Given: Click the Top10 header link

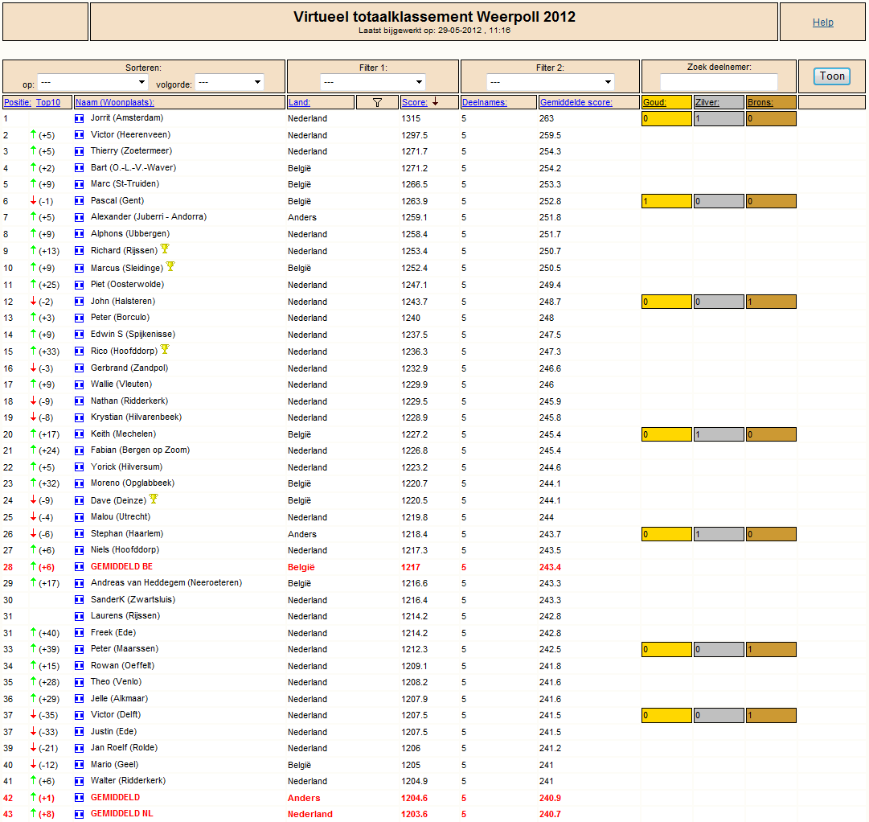Looking at the screenshot, I should coord(48,103).
